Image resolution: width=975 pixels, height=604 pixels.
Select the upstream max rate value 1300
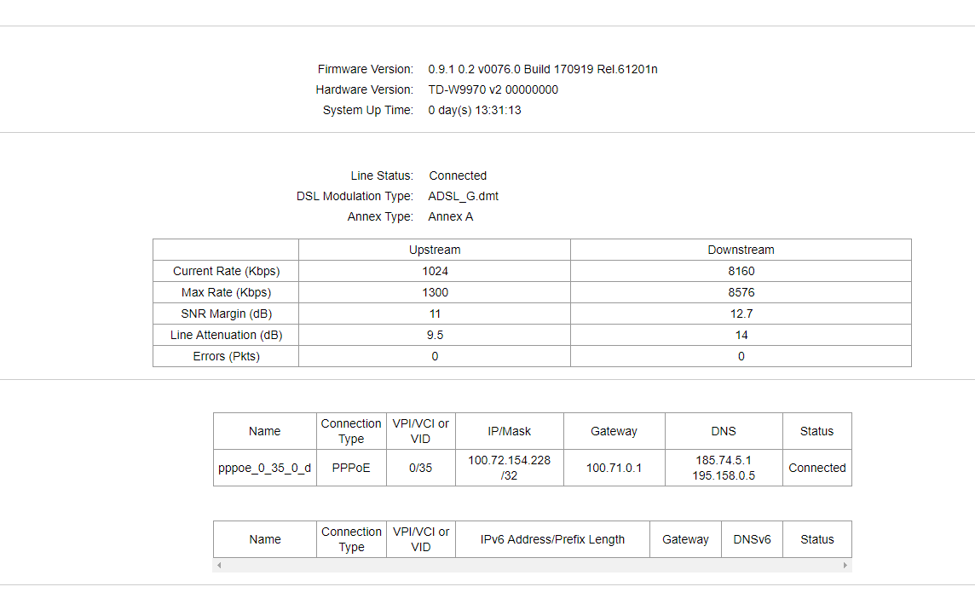pyautogui.click(x=435, y=292)
